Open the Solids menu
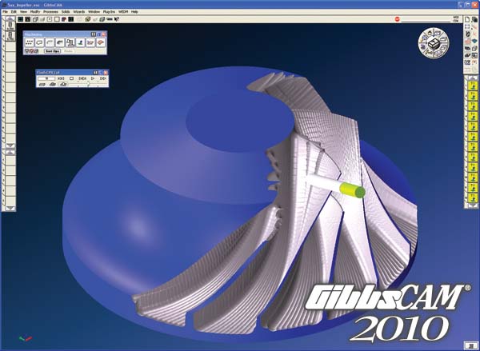 [66, 12]
